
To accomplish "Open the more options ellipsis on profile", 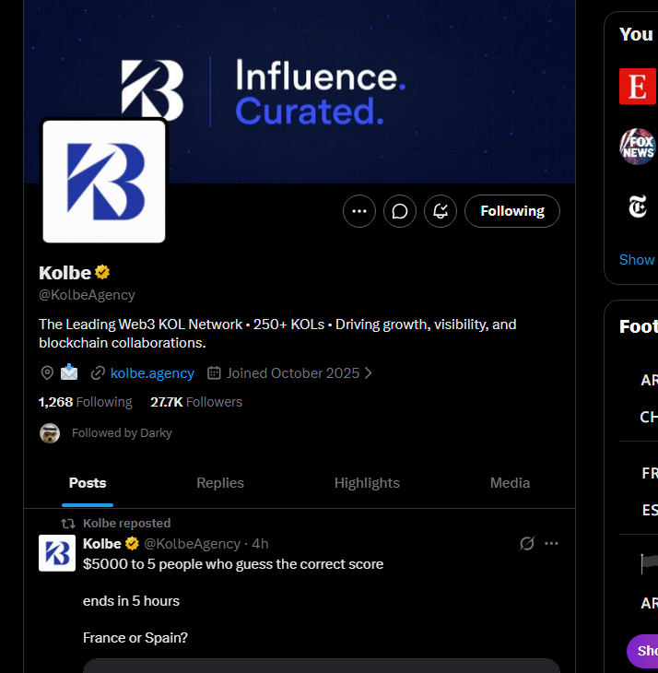I will click(359, 211).
